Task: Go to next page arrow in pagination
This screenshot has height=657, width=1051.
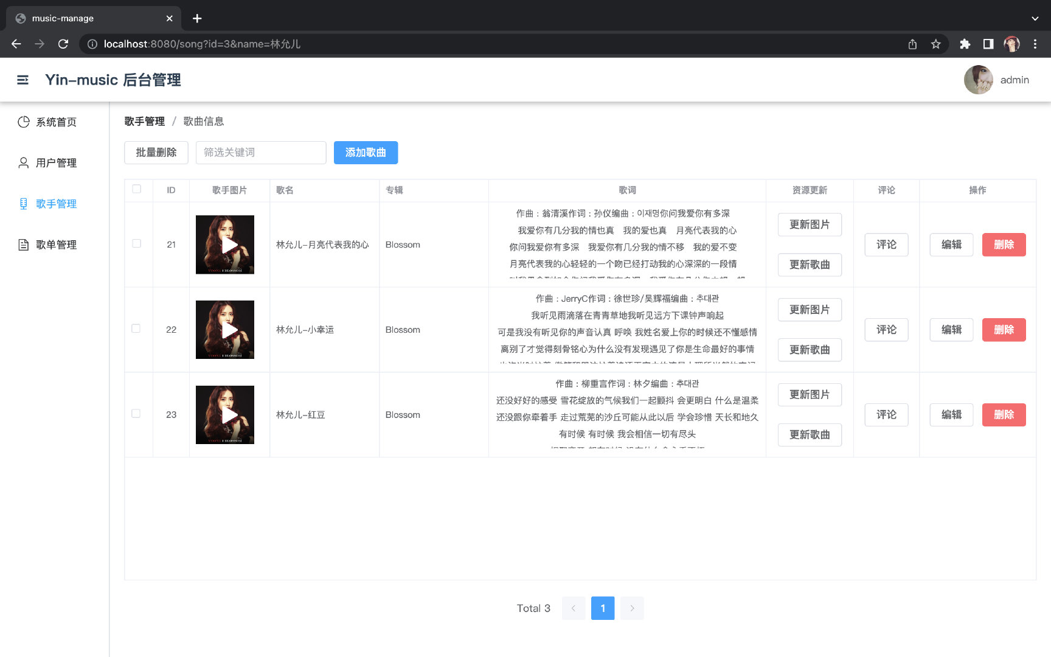Action: (632, 608)
